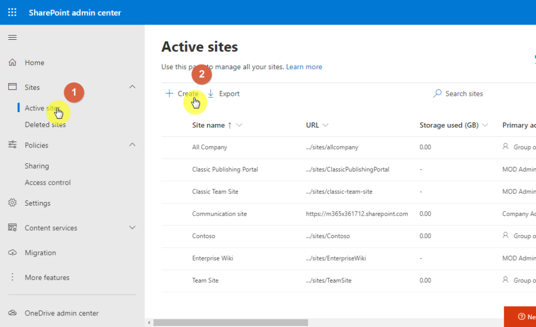Open the URL column dropdown
Viewport: 536px width, 327px height.
tap(326, 125)
